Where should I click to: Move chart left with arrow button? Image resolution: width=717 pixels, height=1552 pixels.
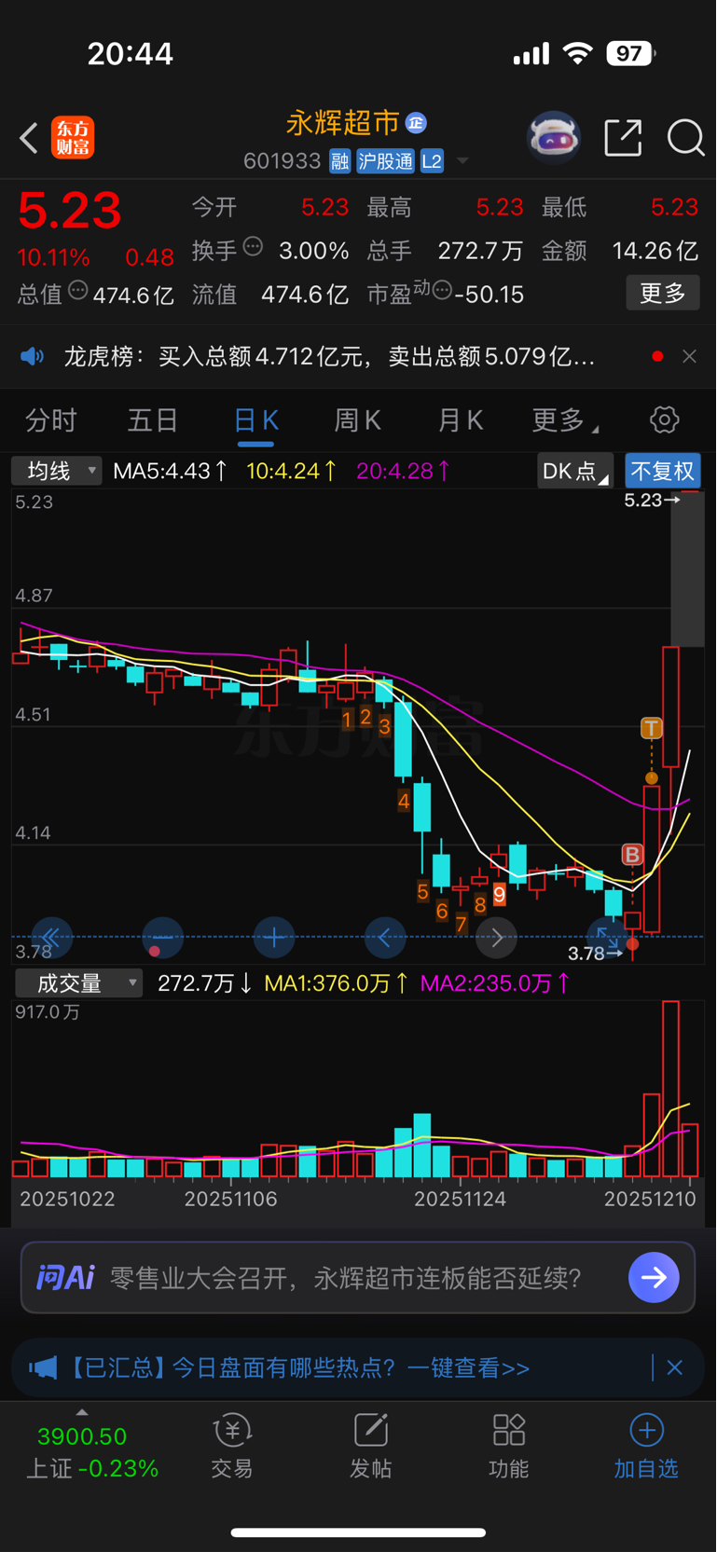coord(385,937)
